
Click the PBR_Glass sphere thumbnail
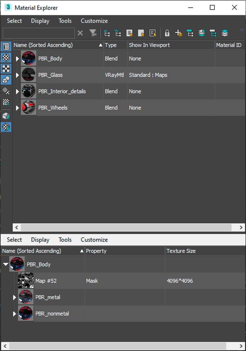tap(28, 75)
